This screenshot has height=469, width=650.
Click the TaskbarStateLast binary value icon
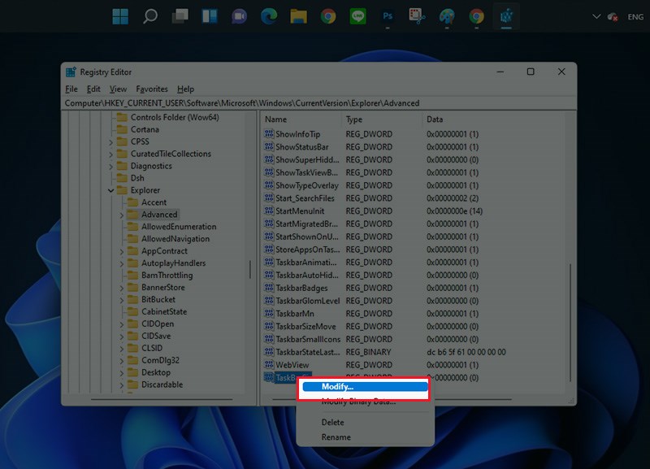pyautogui.click(x=269, y=352)
